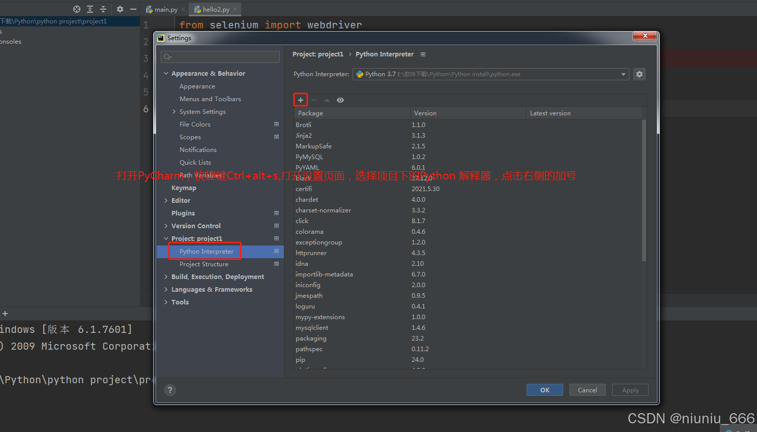The height and width of the screenshot is (432, 757).
Task: Select the loguru package row
Action: (x=468, y=306)
